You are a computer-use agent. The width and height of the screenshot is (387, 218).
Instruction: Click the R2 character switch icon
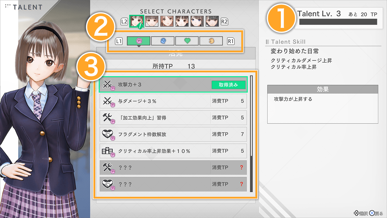[225, 21]
